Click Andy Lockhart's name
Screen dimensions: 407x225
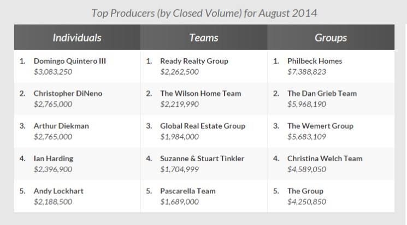pyautogui.click(x=58, y=191)
